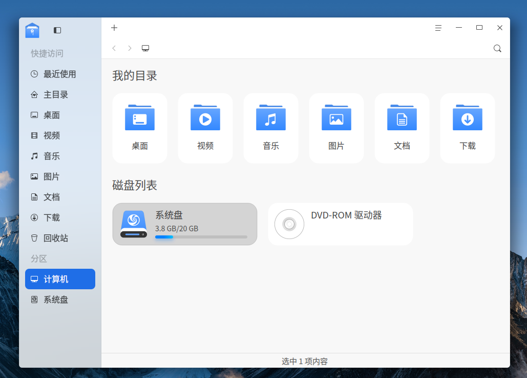Click the 快捷访问 section label
This screenshot has height=378, width=527.
[x=47, y=53]
